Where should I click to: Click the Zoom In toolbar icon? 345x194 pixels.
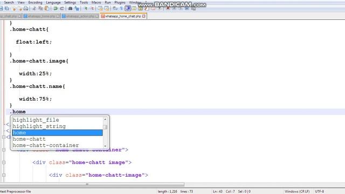point(85,9)
